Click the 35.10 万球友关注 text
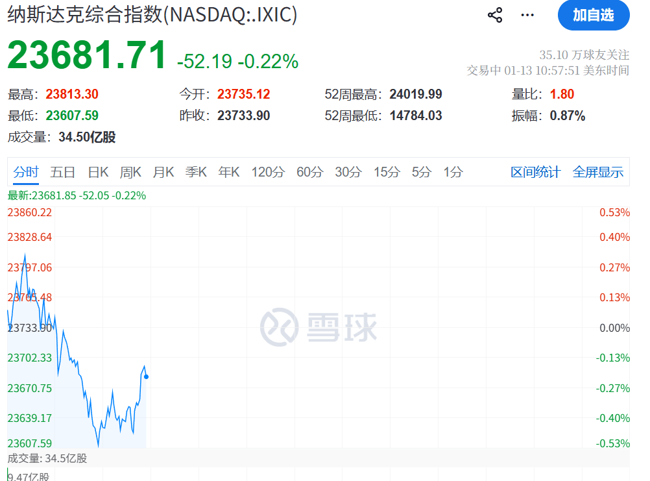The height and width of the screenshot is (481, 650). tap(584, 55)
